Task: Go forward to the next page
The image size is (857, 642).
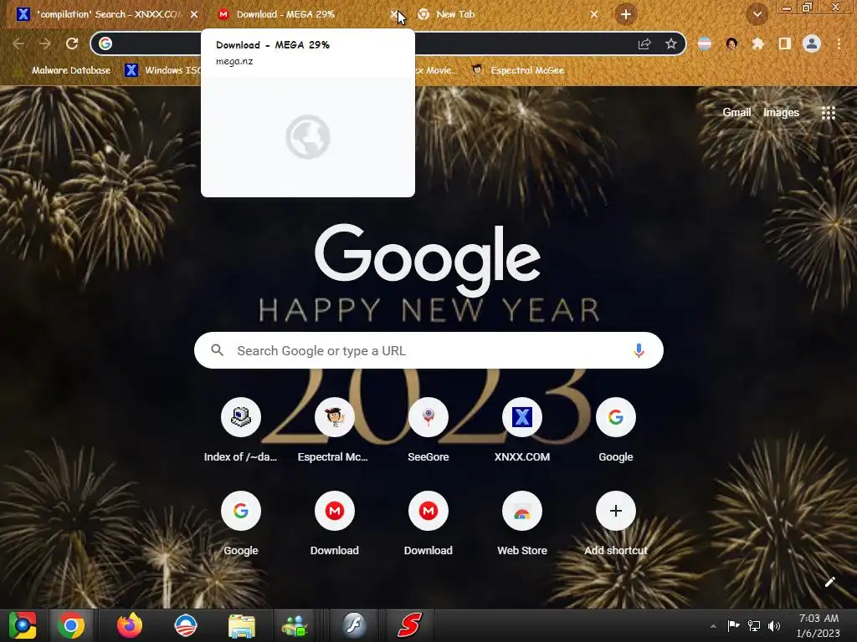Action: pos(45,43)
